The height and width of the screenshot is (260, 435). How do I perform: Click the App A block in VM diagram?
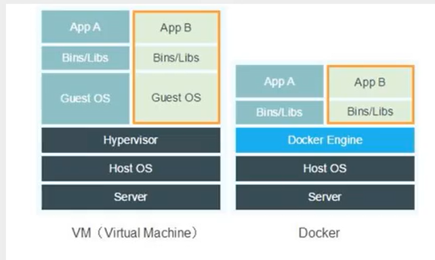click(x=85, y=27)
